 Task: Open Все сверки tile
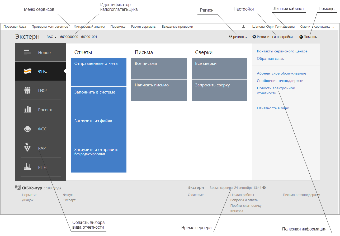pyautogui.click(x=219, y=68)
